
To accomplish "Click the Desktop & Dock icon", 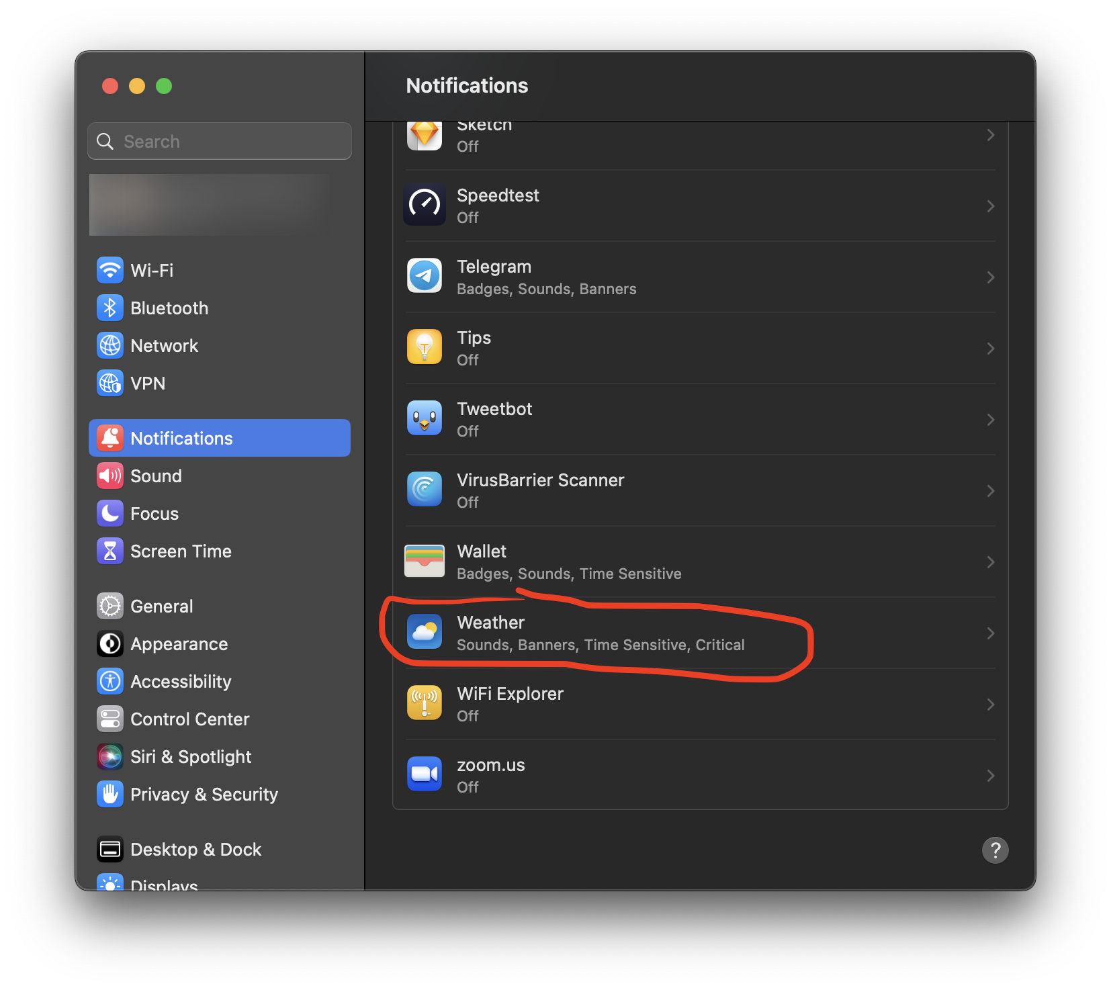I will point(110,849).
